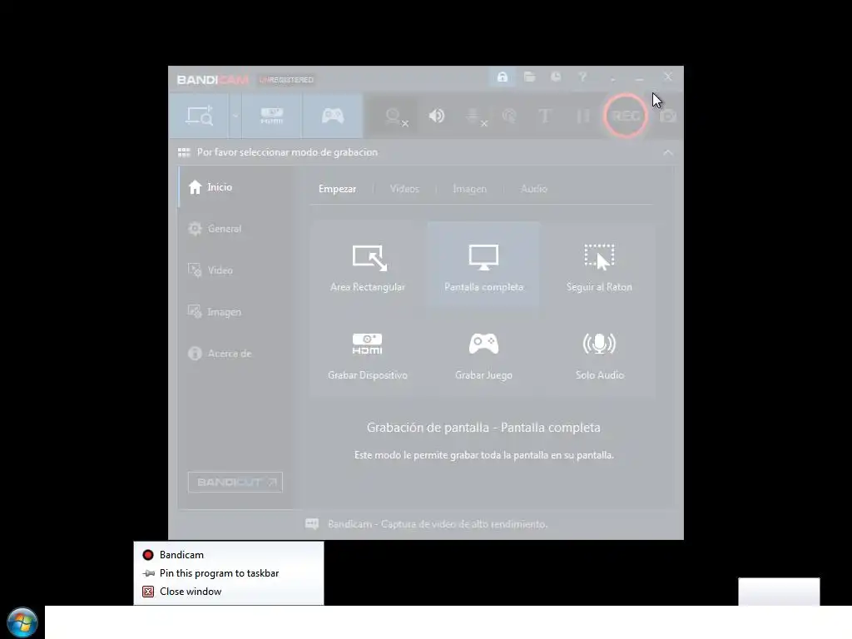Select game recording mode gamepad in toolbar
This screenshot has height=639, width=852.
pos(333,116)
